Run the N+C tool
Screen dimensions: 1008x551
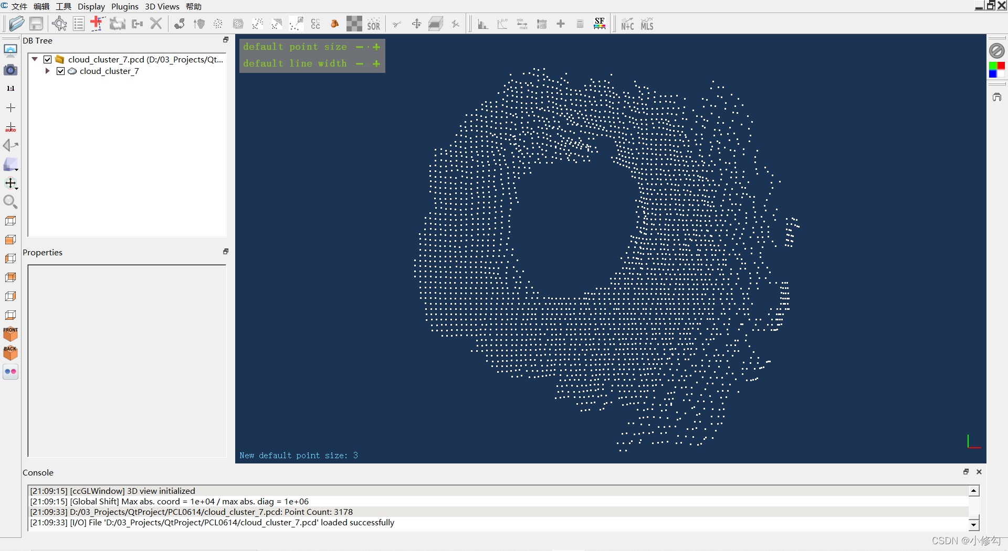pos(627,24)
